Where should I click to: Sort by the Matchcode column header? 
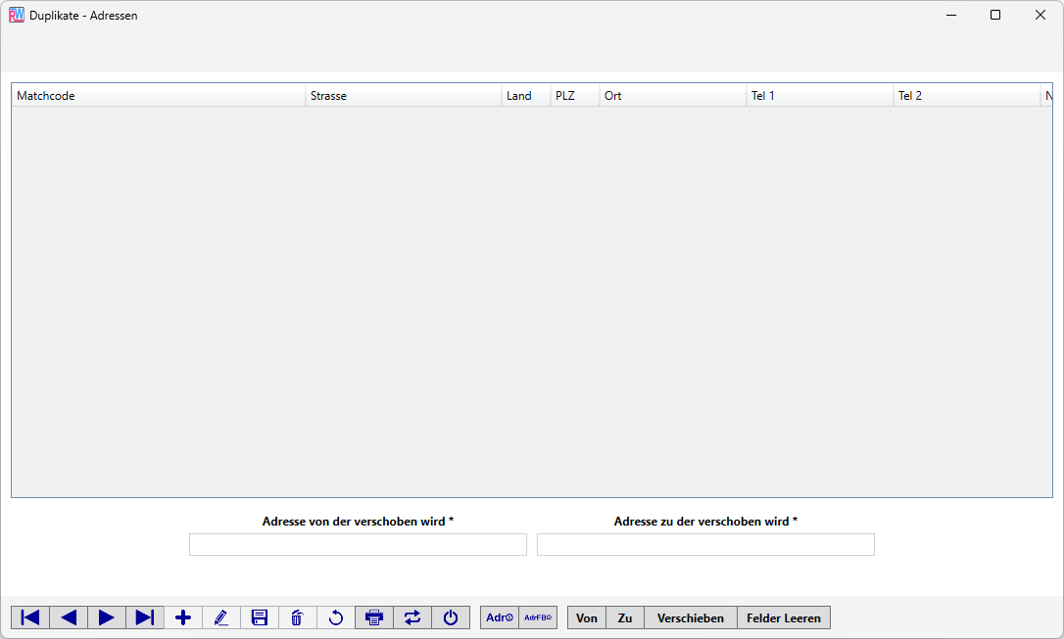[157, 96]
